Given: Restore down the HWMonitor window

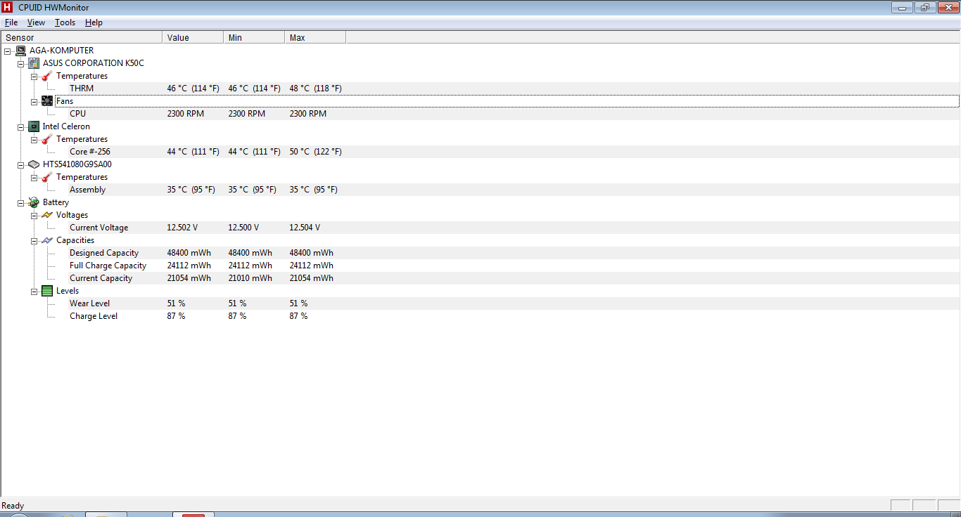Looking at the screenshot, I should click(924, 7).
